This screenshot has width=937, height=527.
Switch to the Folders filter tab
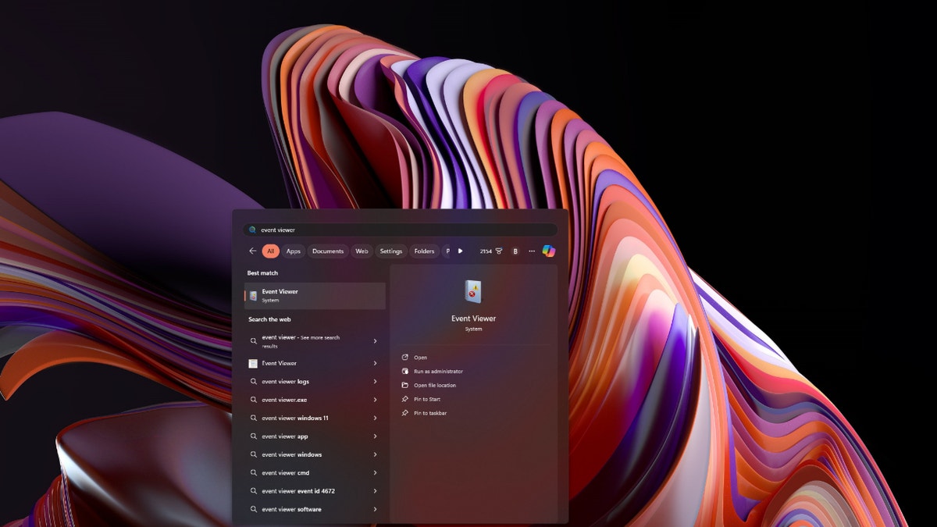(425, 251)
